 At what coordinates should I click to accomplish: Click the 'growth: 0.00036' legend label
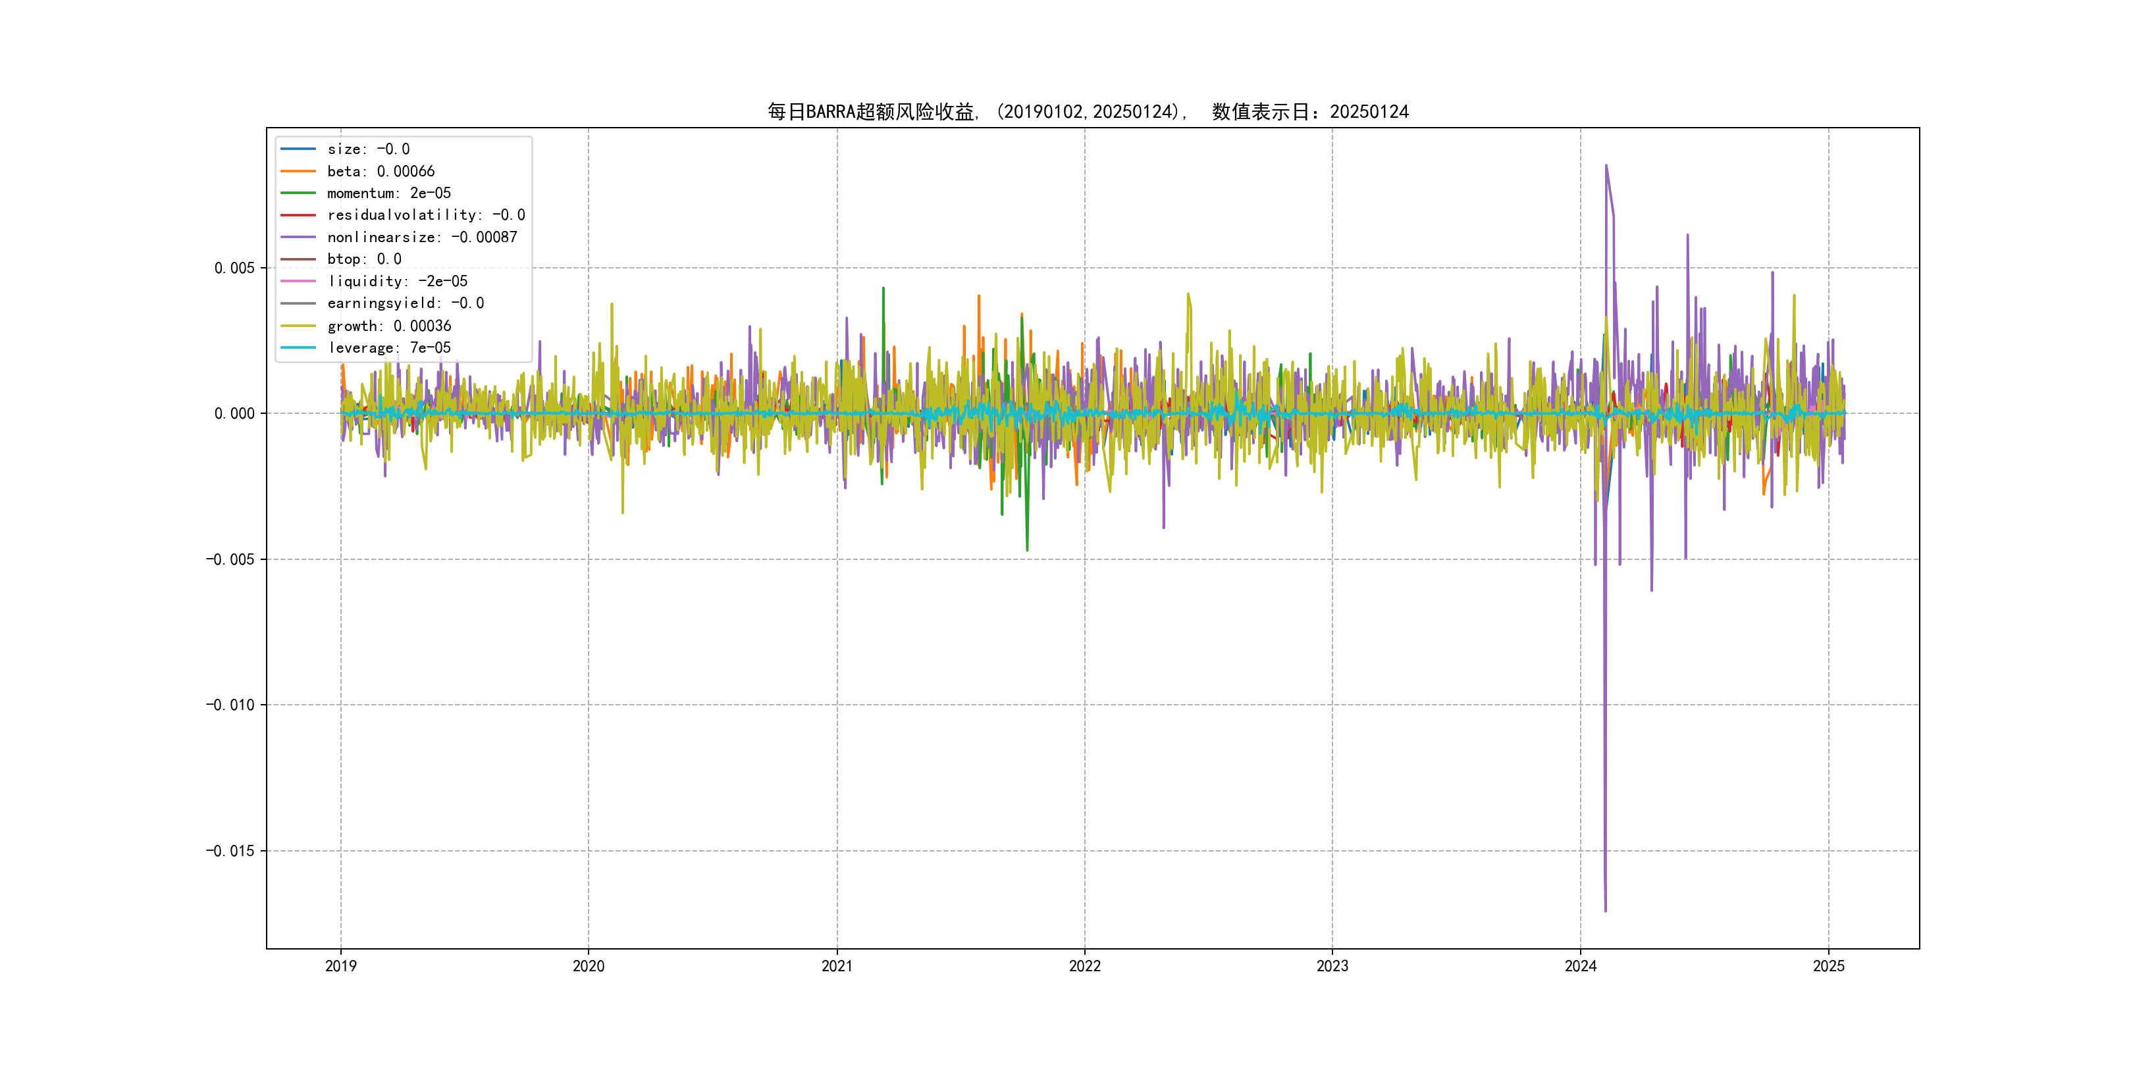(389, 326)
